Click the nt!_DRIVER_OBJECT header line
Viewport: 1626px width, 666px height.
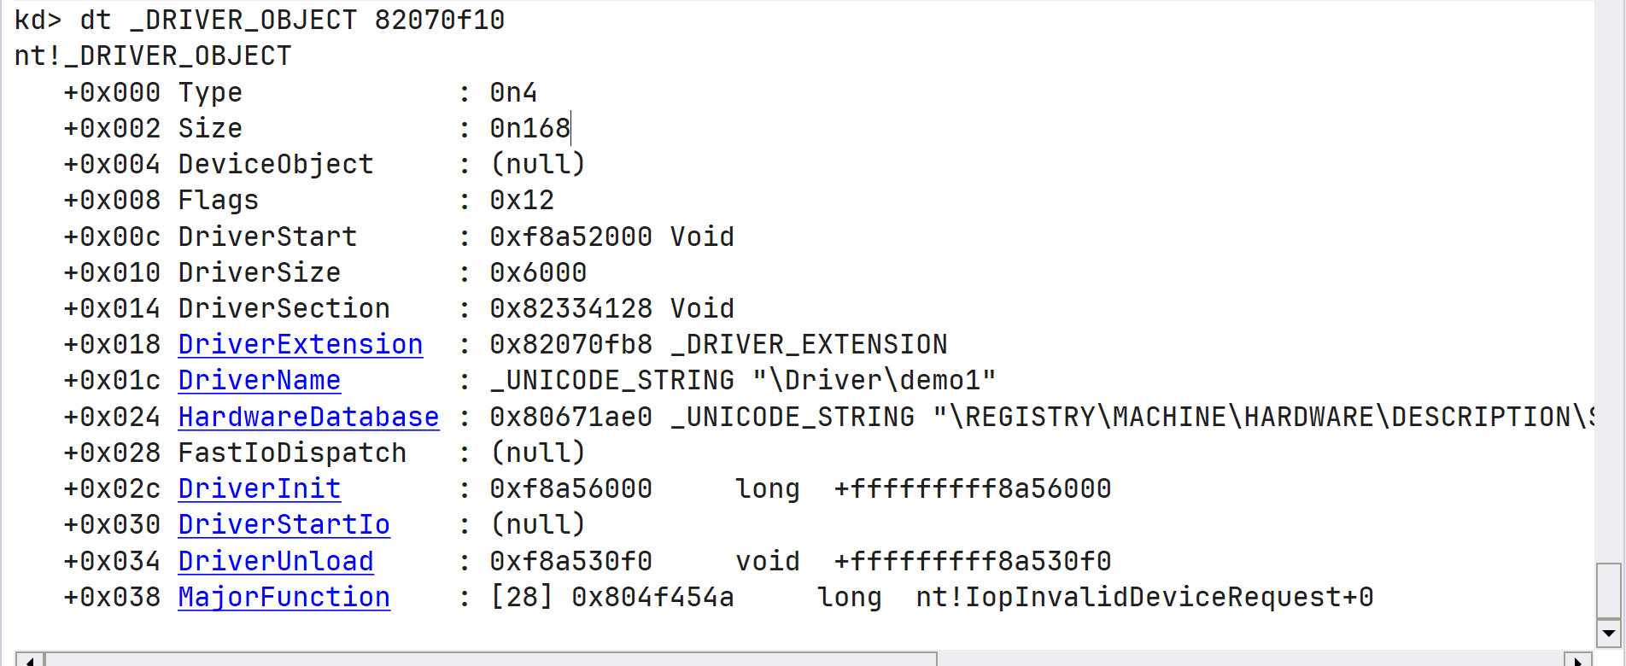point(153,55)
